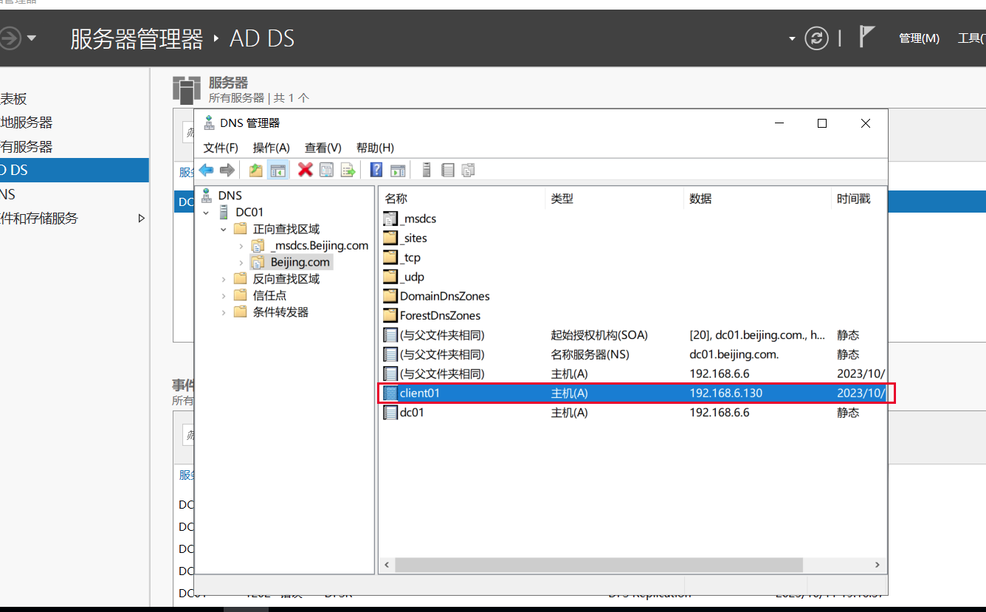Expand the 反向查找区域 tree node
The height and width of the screenshot is (612, 986).
[x=224, y=279]
